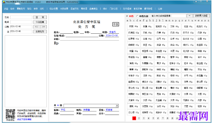Click the 中医科 department value
This screenshot has height=126, width=214.
[x=113, y=32]
